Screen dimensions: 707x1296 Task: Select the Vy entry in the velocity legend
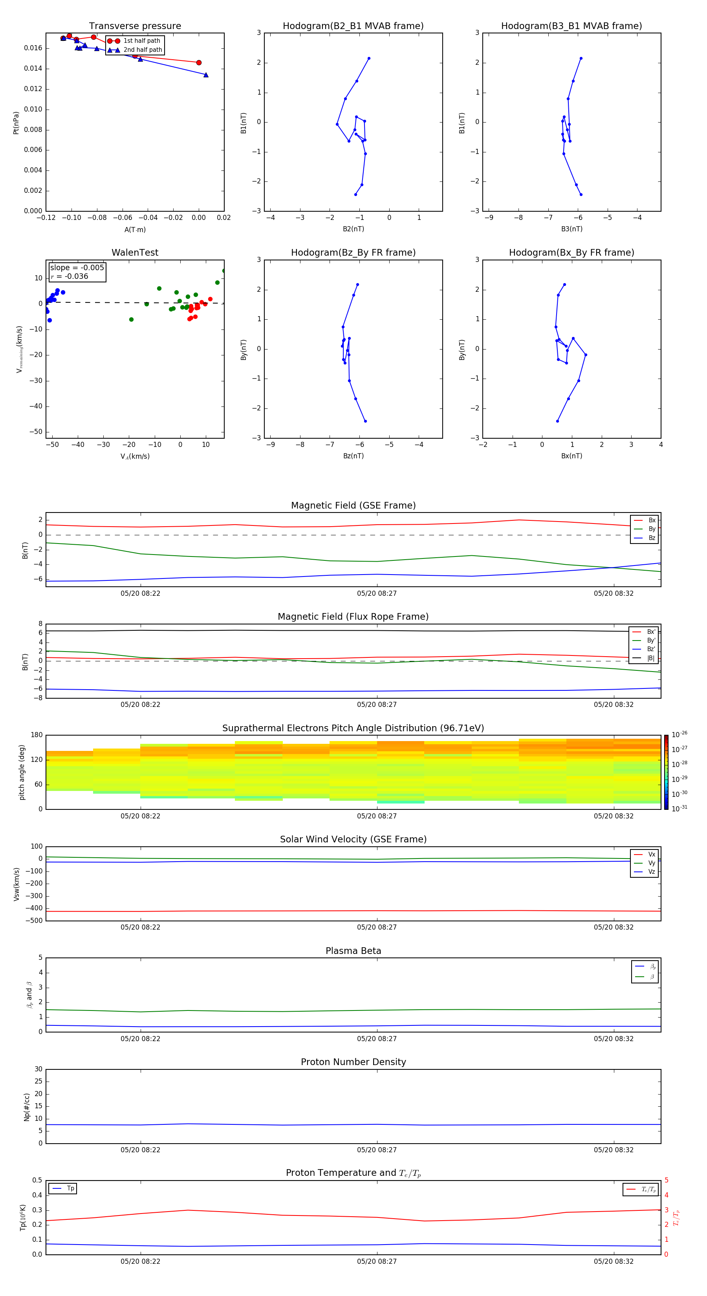point(645,863)
